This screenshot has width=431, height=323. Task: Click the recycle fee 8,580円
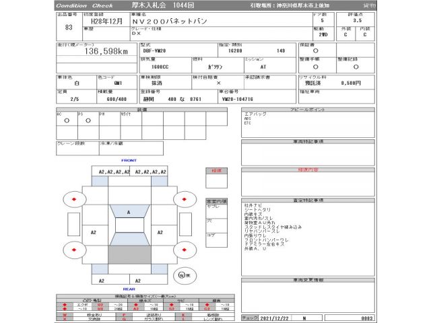point(351,83)
